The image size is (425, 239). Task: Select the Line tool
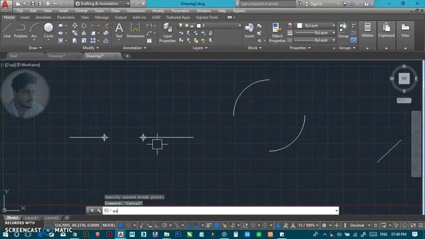(7, 30)
